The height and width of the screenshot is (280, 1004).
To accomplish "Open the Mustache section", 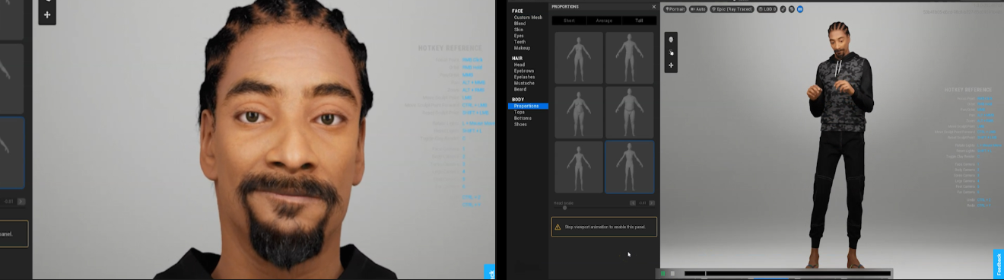I will pos(524,83).
